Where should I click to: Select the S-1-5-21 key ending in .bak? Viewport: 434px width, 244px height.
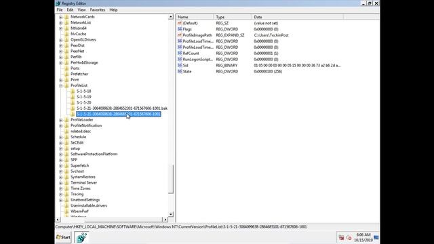coord(122,108)
